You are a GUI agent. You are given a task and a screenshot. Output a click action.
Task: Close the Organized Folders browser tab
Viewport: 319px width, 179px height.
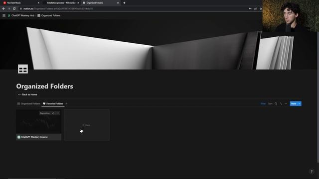(118, 3)
